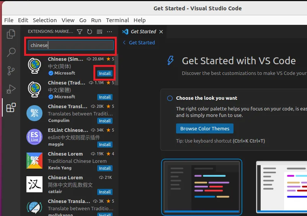
Task: Click the rating star of Chinese (Simplified)
Action: [x=108, y=59]
